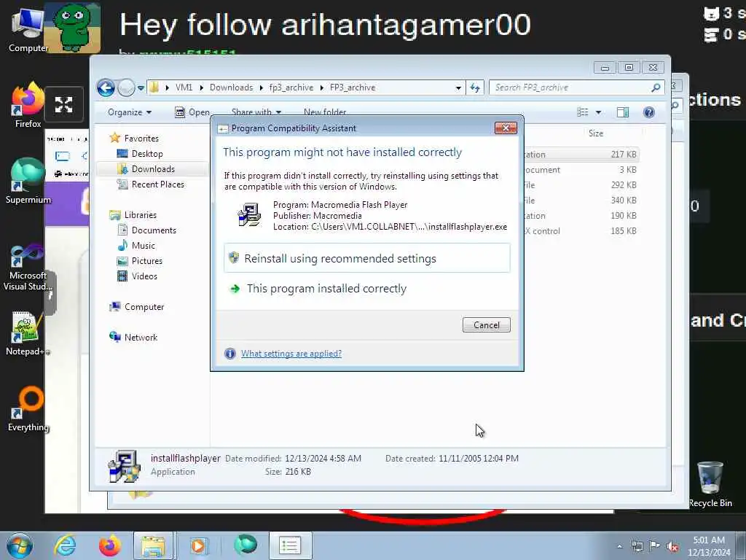Open address bar history dropdown arrow
The width and height of the screenshot is (746, 560).
coord(458,87)
